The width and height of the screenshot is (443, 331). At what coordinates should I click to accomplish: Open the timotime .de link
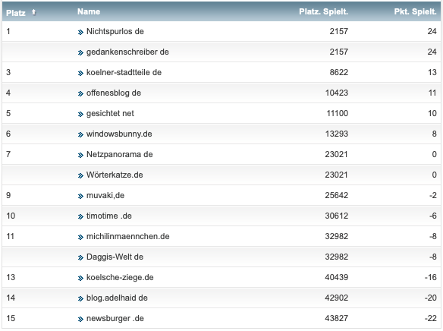pos(108,216)
